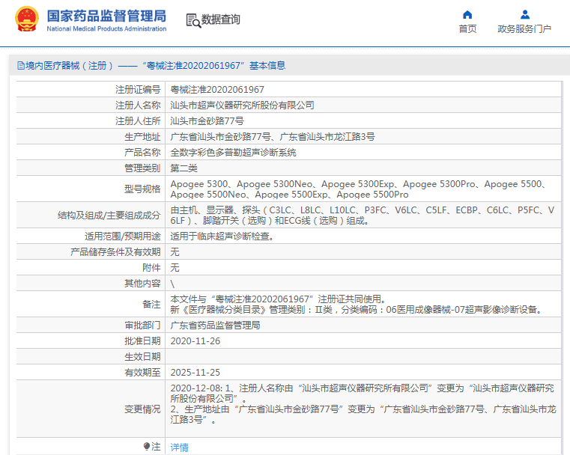Select the 2020-12-08 change record text

tap(363, 404)
